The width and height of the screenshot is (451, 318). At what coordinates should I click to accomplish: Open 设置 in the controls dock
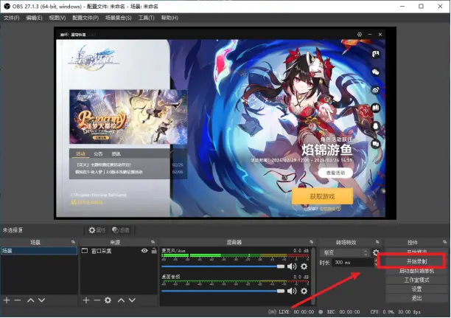[x=416, y=289]
